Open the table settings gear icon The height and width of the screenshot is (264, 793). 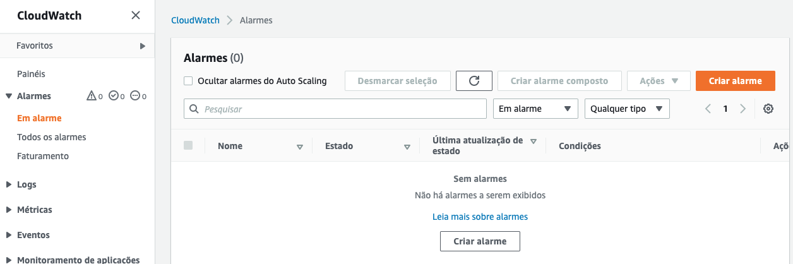coord(768,109)
